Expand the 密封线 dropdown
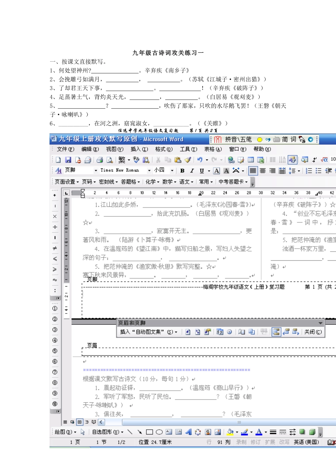This screenshot has height=476, width=336. point(108,182)
